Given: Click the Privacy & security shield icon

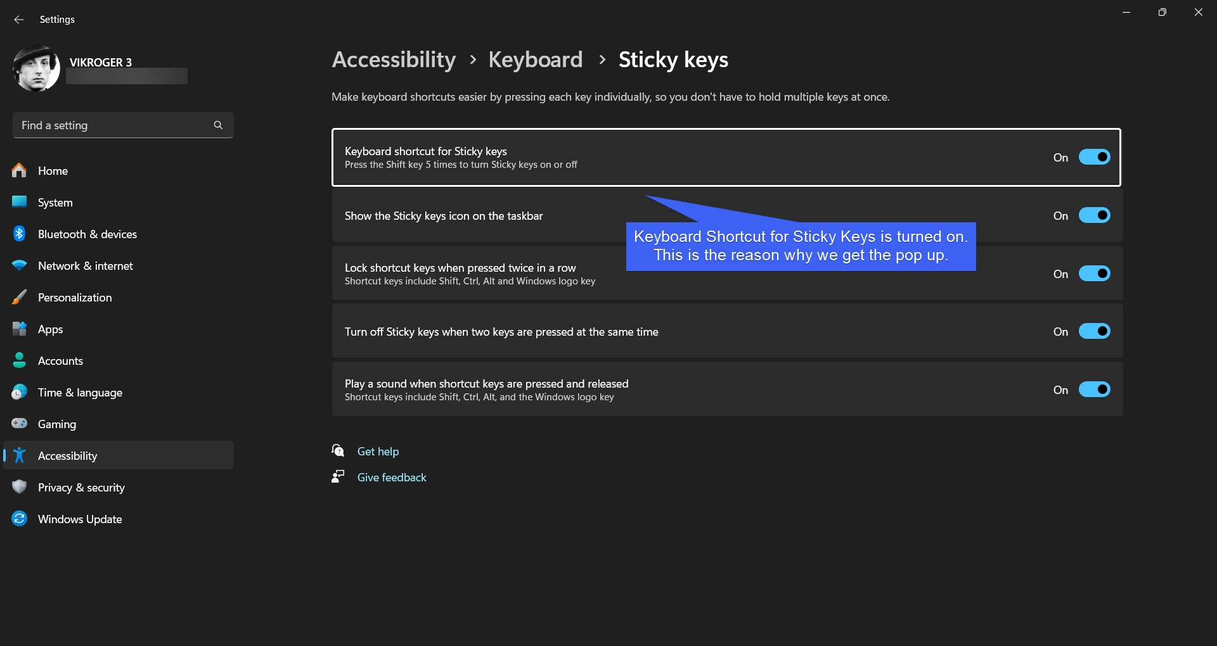Looking at the screenshot, I should [x=20, y=487].
